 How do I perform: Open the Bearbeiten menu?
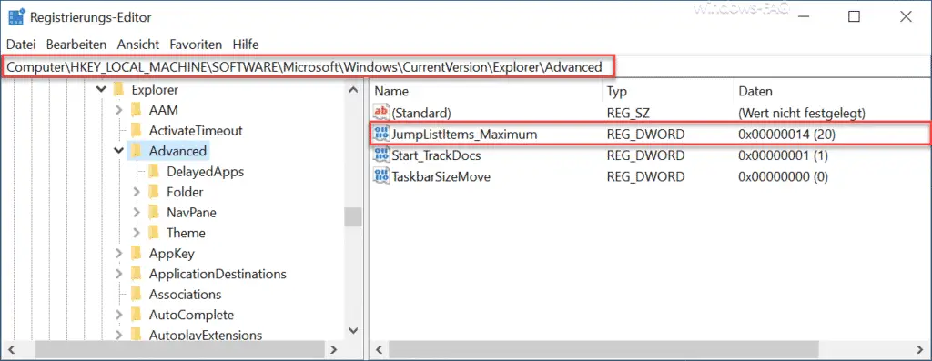click(x=76, y=45)
